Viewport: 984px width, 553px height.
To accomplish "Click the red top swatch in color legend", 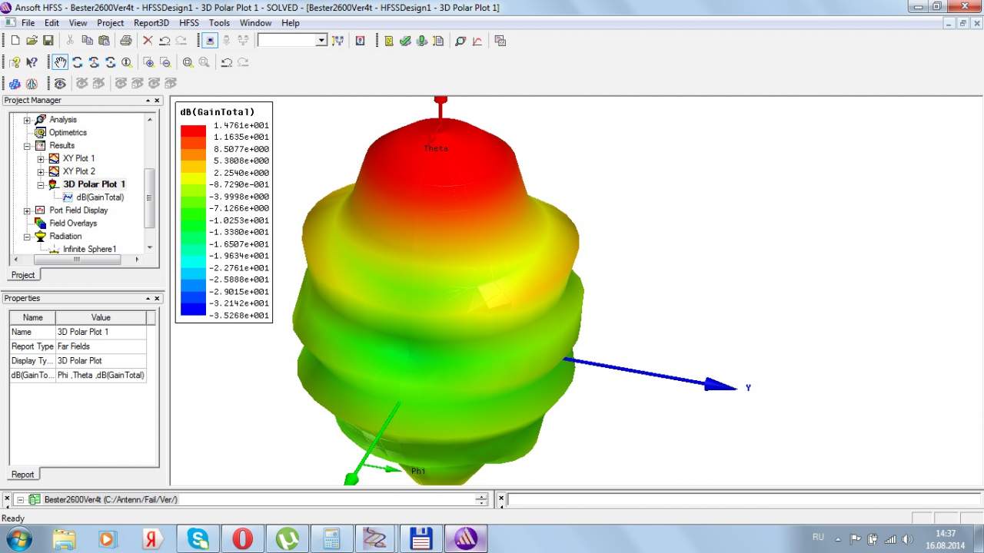I will 193,131.
